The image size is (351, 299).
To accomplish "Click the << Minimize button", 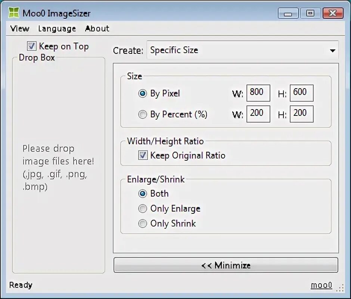I will pyautogui.click(x=226, y=265).
